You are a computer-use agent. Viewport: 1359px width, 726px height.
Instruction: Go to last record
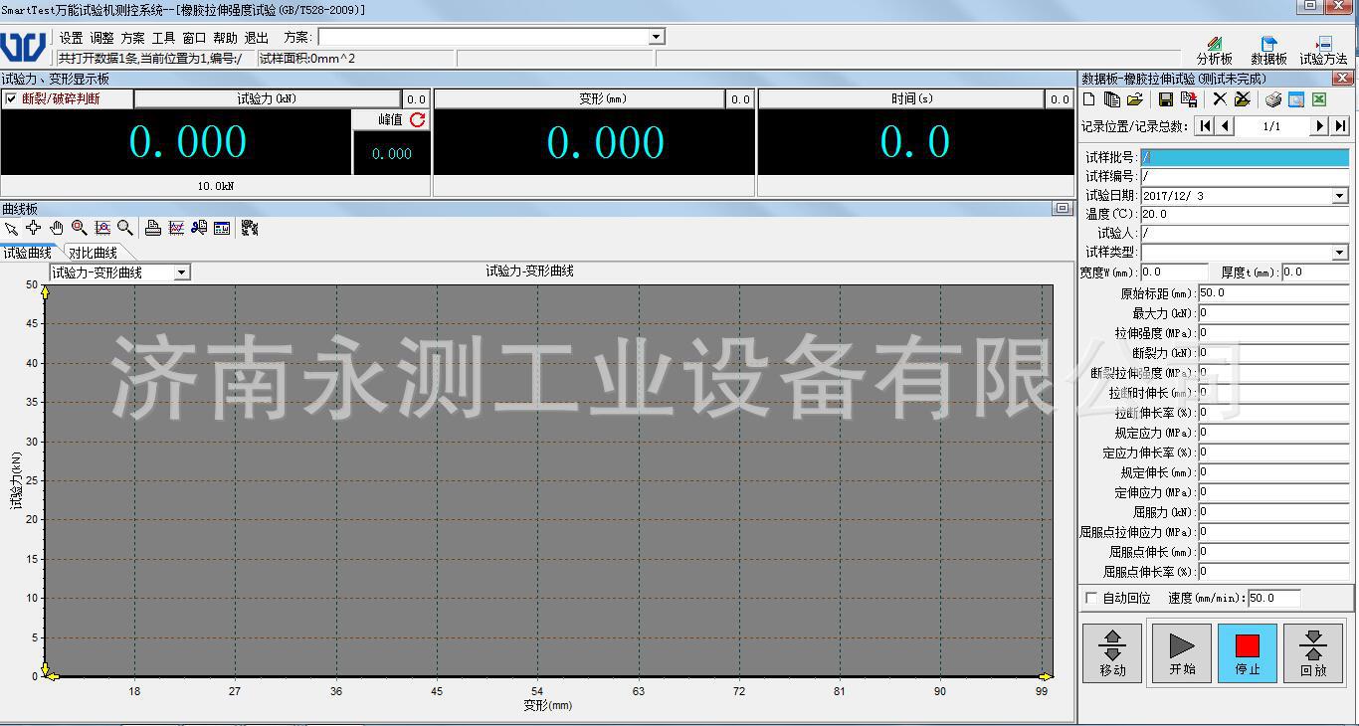(x=1340, y=126)
